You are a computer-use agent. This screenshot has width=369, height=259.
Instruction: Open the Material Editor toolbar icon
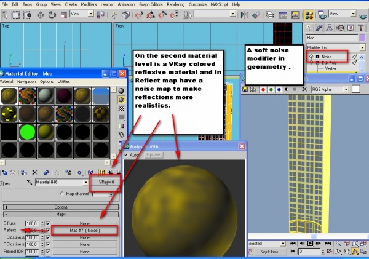click(309, 15)
